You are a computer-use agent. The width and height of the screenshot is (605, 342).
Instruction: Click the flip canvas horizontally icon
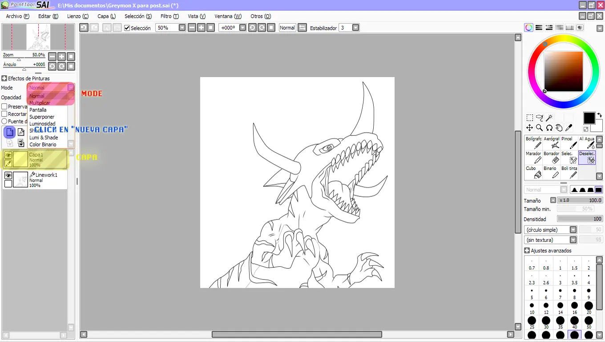tap(302, 28)
